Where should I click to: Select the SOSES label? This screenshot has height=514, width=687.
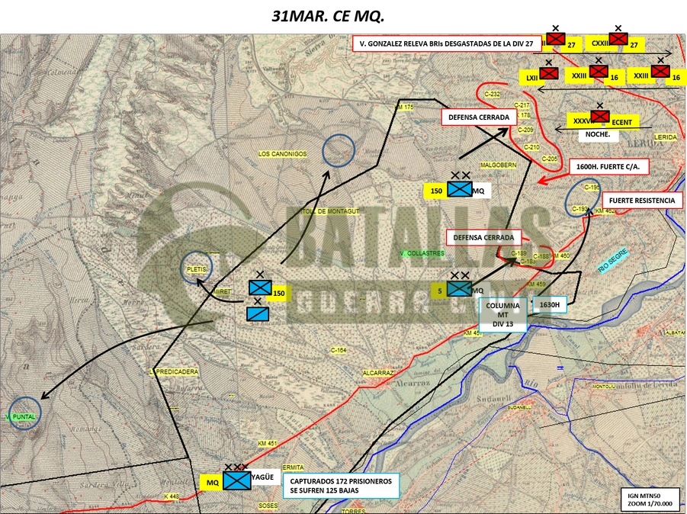point(268,506)
